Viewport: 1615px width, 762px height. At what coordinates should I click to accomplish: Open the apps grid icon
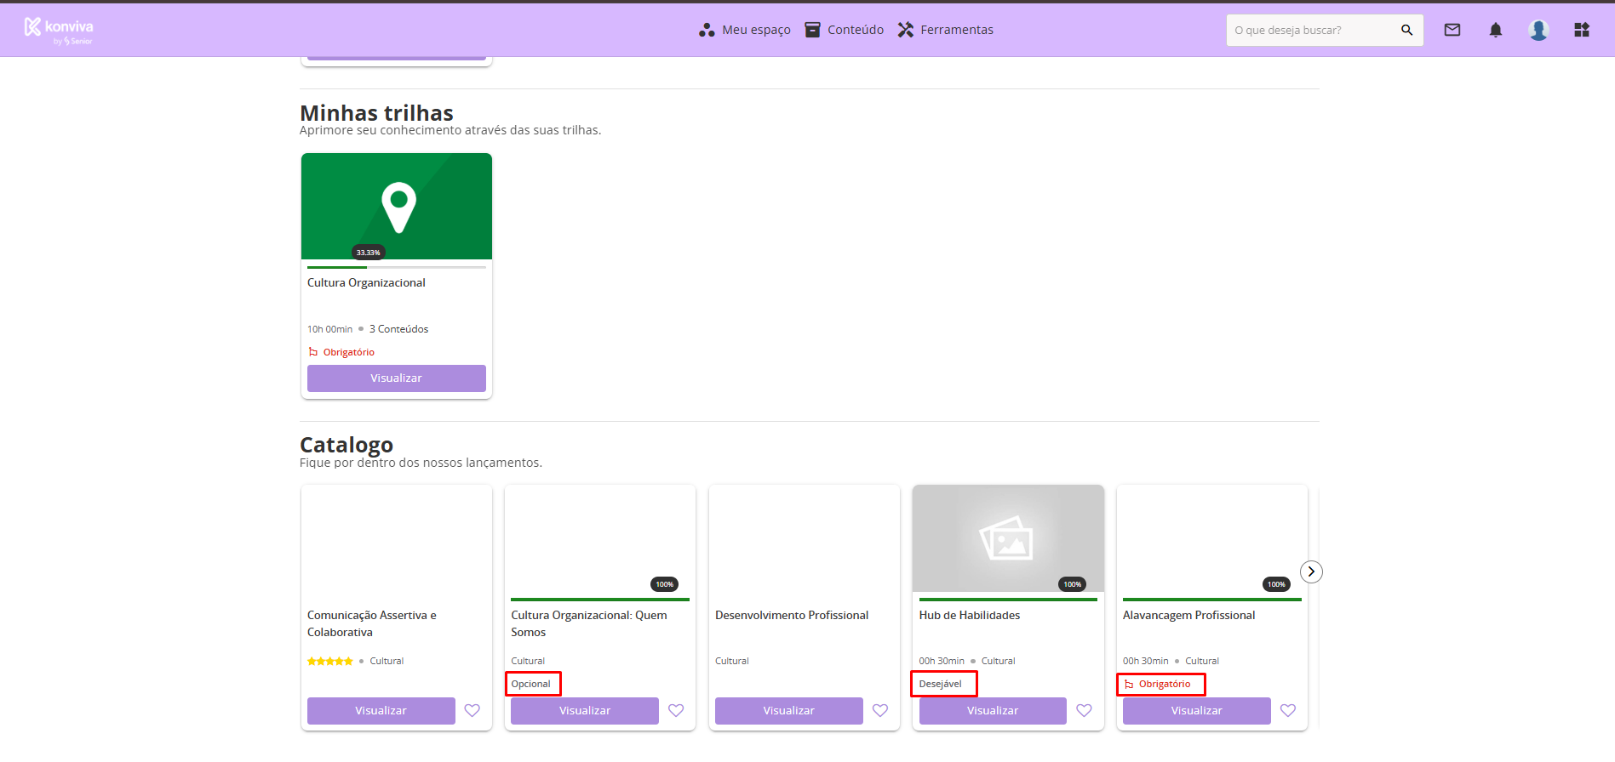click(x=1581, y=30)
